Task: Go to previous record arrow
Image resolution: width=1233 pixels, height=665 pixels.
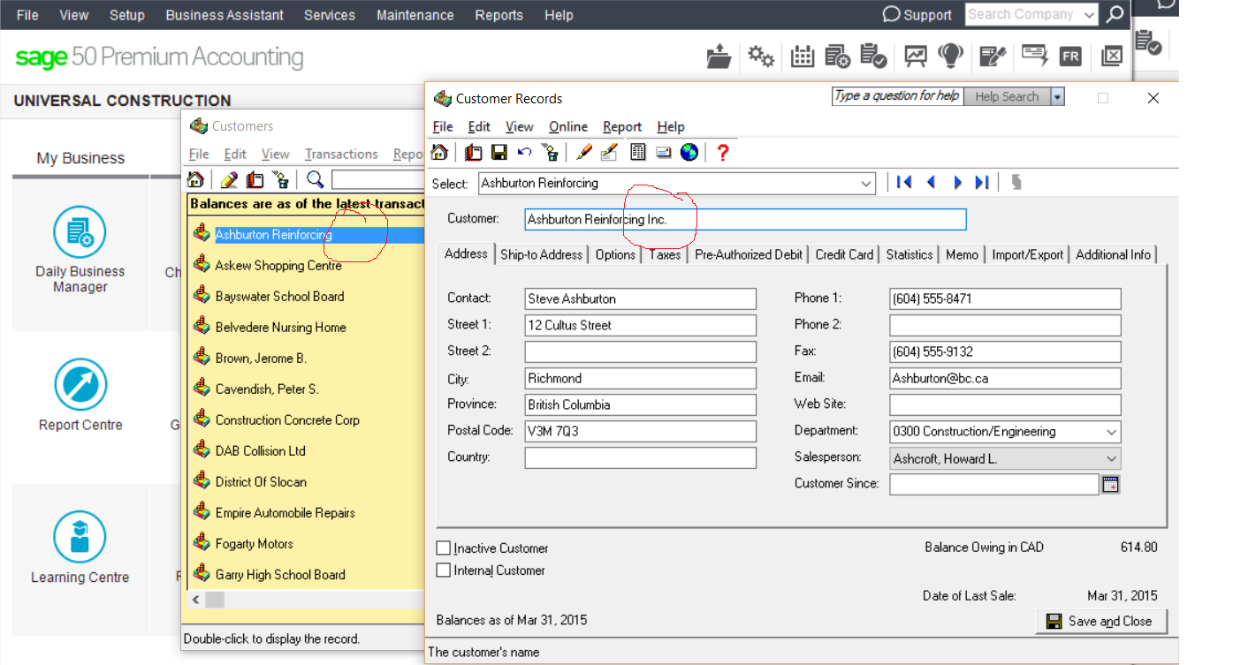Action: [931, 182]
